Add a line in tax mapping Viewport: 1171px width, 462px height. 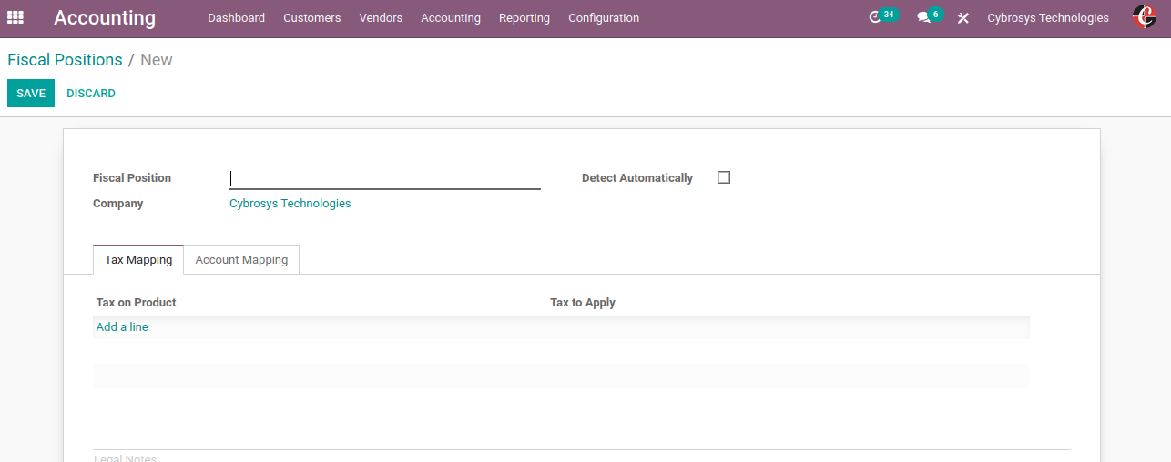pos(122,327)
